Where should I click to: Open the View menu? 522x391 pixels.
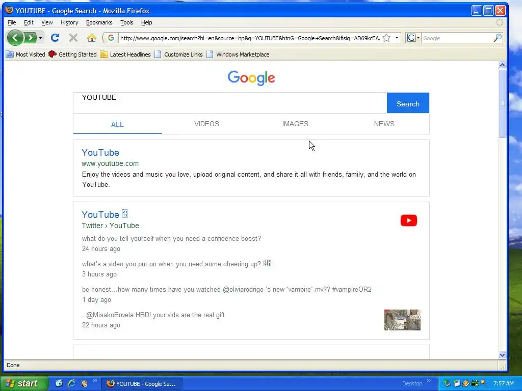click(47, 22)
